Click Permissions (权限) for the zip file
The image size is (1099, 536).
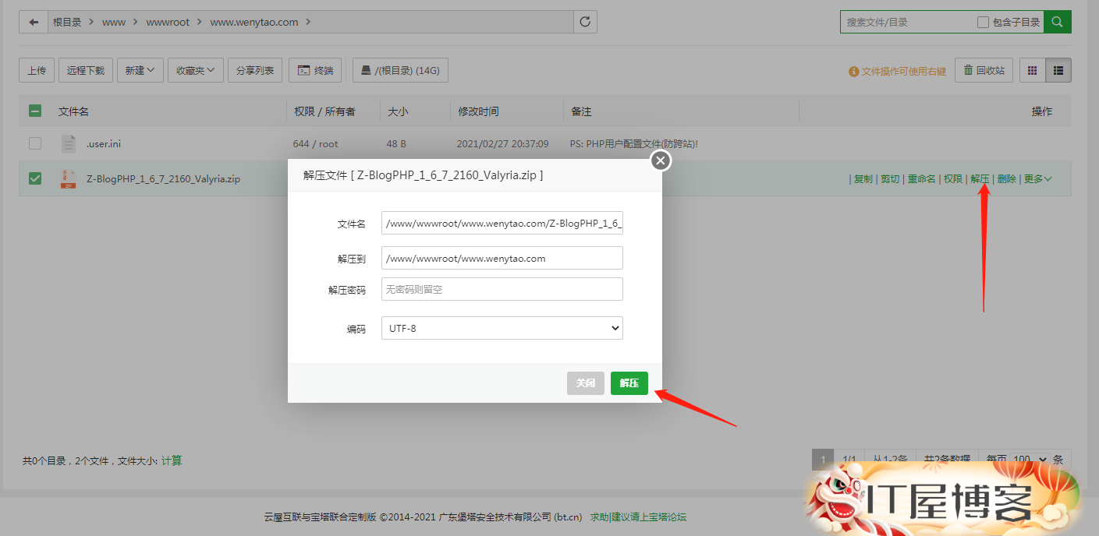click(952, 178)
